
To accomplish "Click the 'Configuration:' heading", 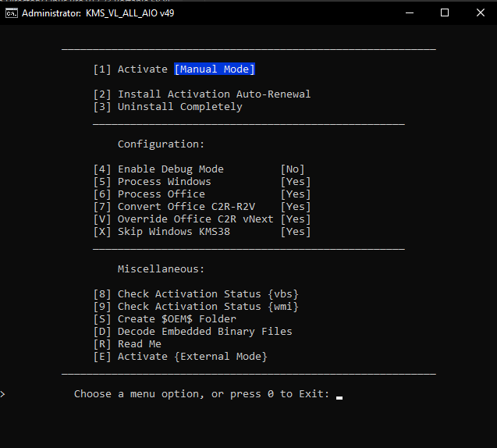I will [161, 144].
